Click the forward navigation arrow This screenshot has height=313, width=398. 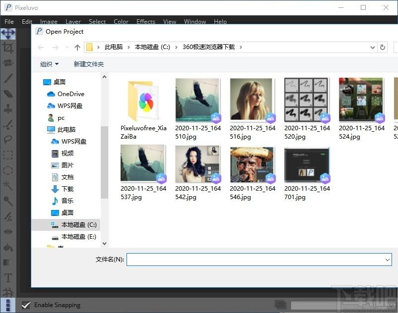pos(55,48)
